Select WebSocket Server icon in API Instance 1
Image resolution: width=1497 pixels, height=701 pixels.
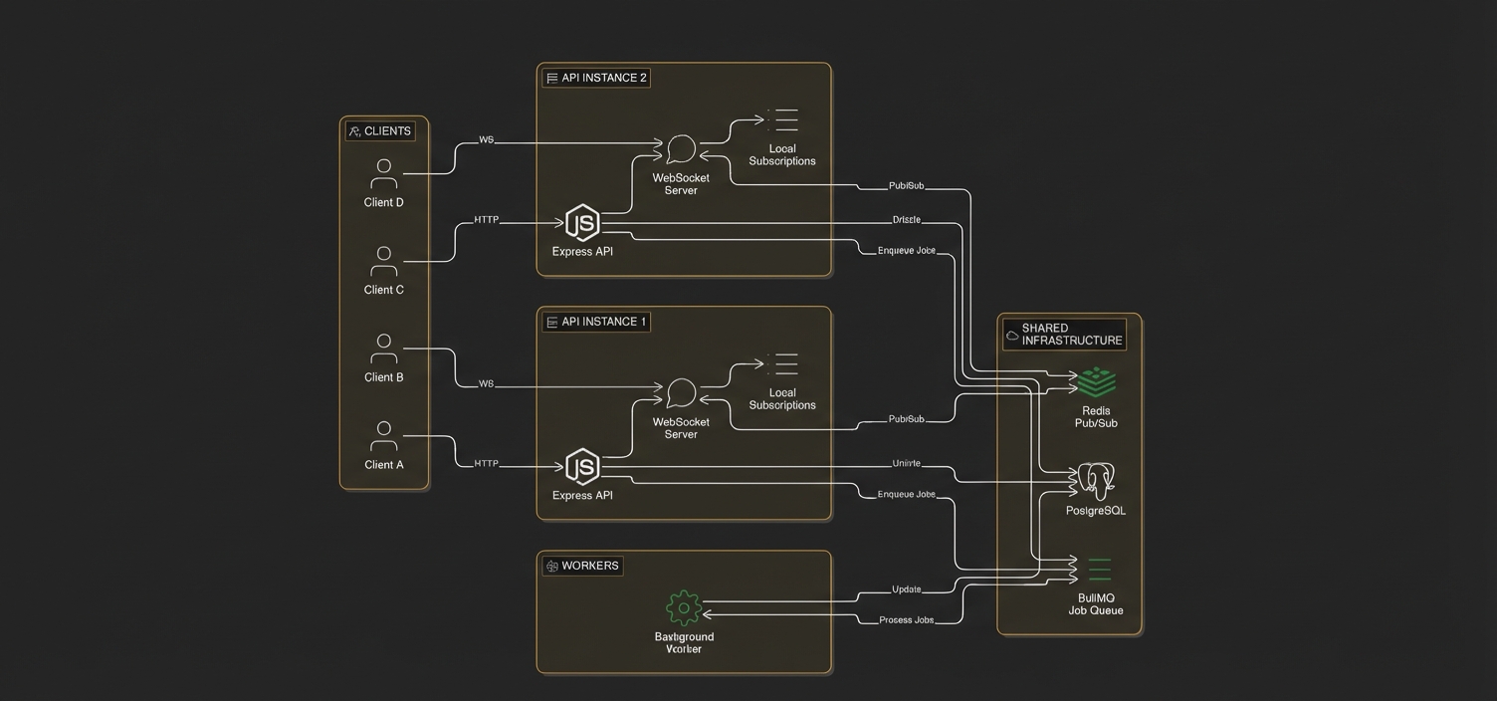(x=681, y=393)
